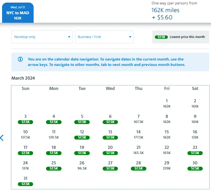Click the blue info icon in banner
This screenshot has height=191, width=211.
20,59
